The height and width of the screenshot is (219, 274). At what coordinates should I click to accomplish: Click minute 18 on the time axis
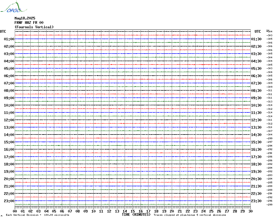pyautogui.click(x=156, y=211)
